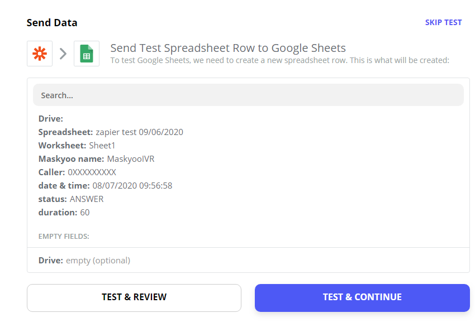The height and width of the screenshot is (332, 475).
Task: Click the Empty Fields section label
Action: pos(64,236)
